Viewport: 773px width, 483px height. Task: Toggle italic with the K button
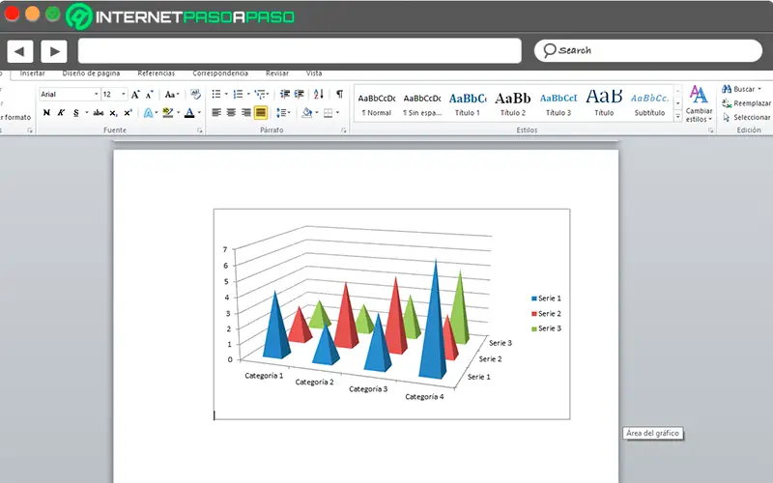coord(61,113)
